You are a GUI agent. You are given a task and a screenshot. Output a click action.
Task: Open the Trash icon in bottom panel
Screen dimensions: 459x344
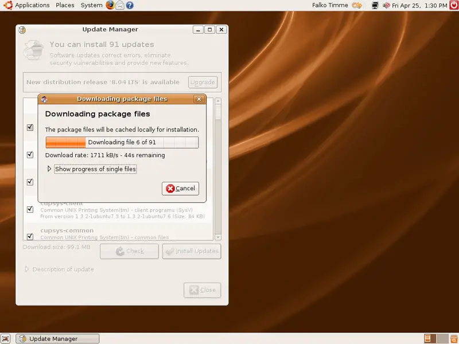click(x=452, y=339)
